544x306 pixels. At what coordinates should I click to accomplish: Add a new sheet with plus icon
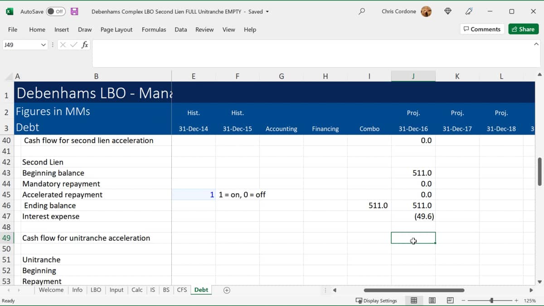coord(227,290)
